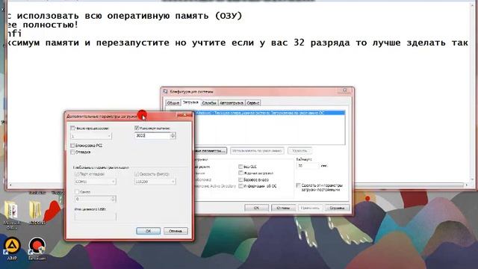Click "Отмена" in System Configuration window
The width and height of the screenshot is (478, 269).
(x=283, y=208)
